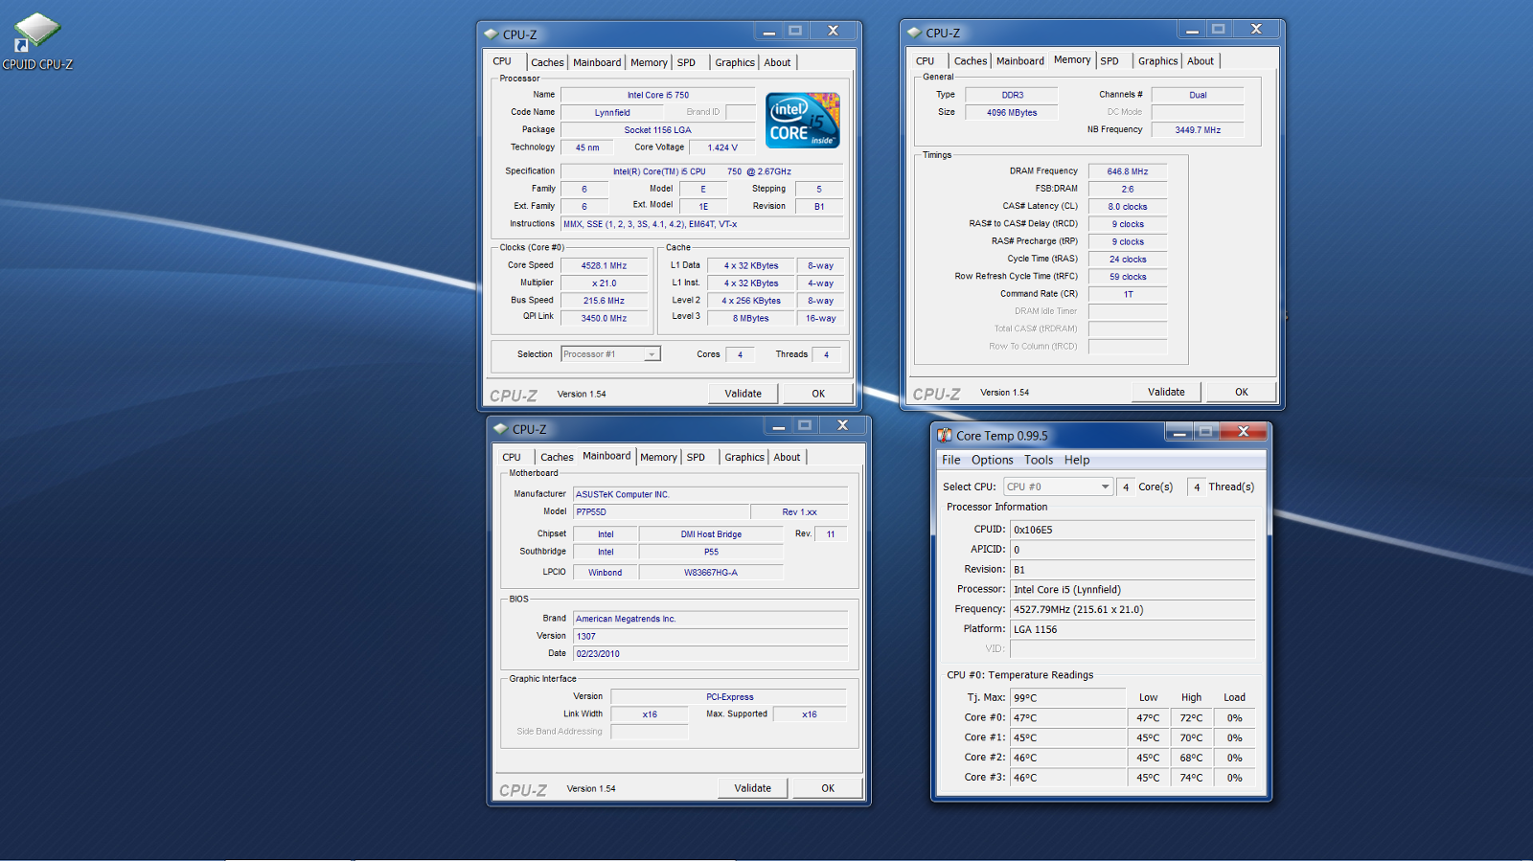This screenshot has height=861, width=1533.
Task: Select Graphics tab in CPU-Z Mainboard window
Action: click(744, 458)
